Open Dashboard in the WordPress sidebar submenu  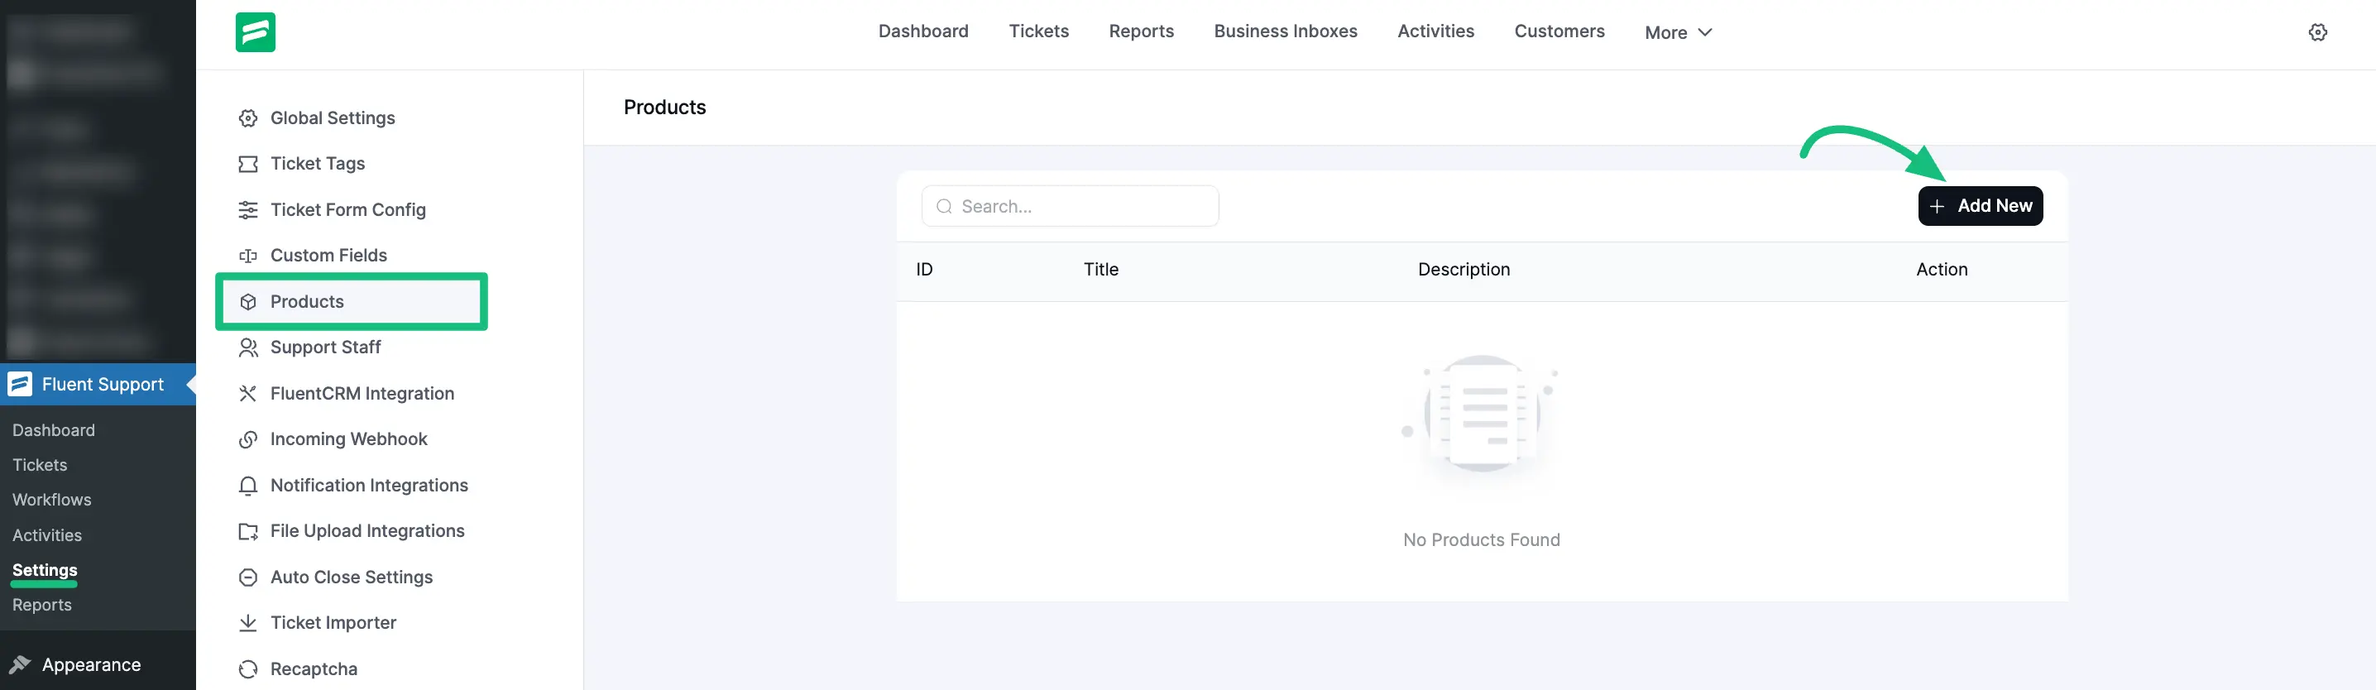(x=54, y=430)
